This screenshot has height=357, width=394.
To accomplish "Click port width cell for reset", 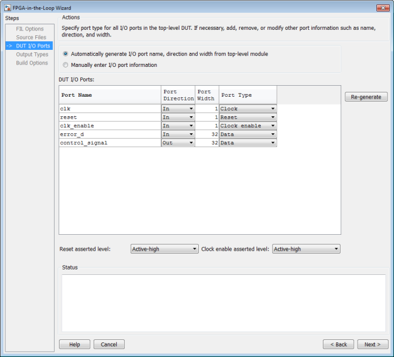I will pos(207,117).
